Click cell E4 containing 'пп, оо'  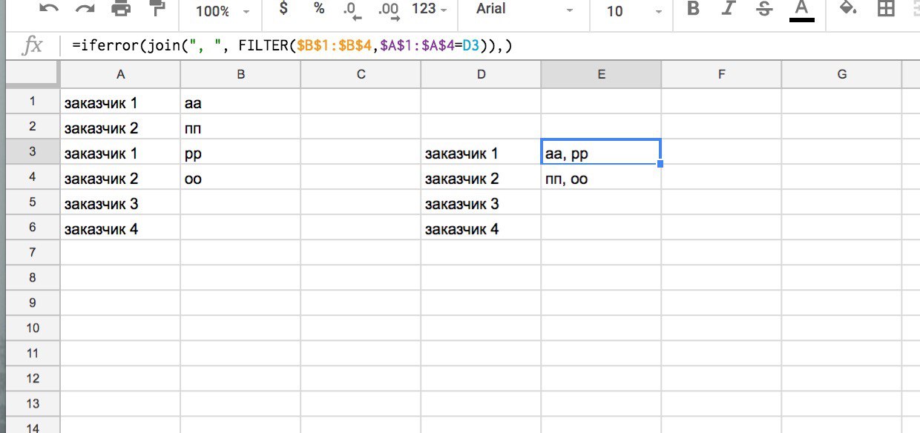601,179
